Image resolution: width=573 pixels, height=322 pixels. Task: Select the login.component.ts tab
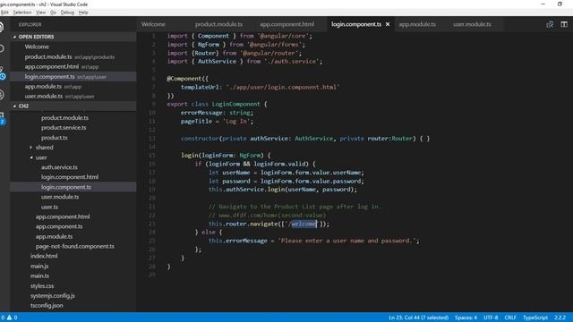356,24
